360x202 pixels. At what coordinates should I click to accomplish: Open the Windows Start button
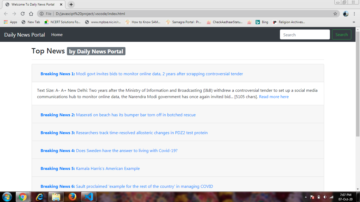(x=7, y=197)
